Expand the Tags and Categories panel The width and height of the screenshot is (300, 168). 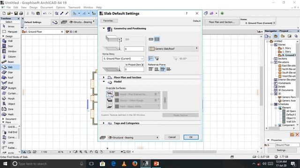point(104,123)
